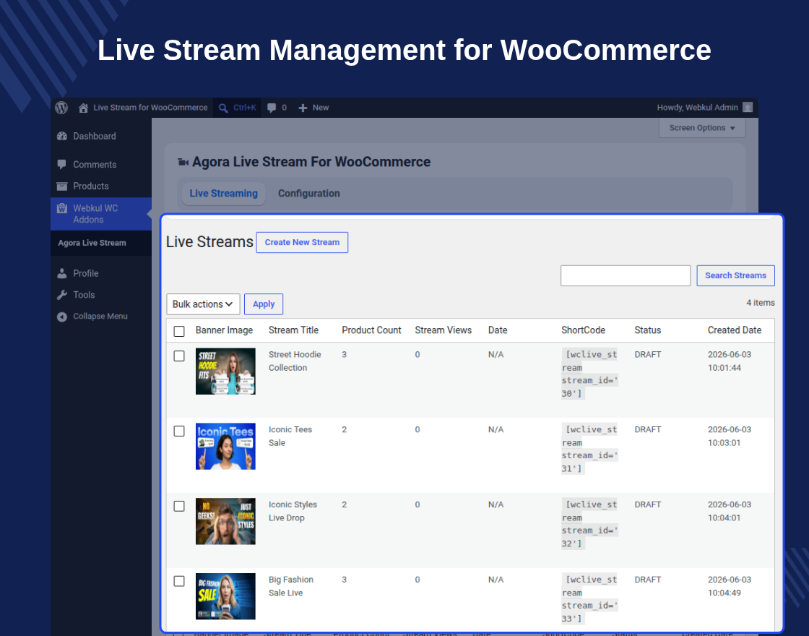Viewport: 809px width, 636px height.
Task: Open Dashboard menu item
Action: click(101, 137)
